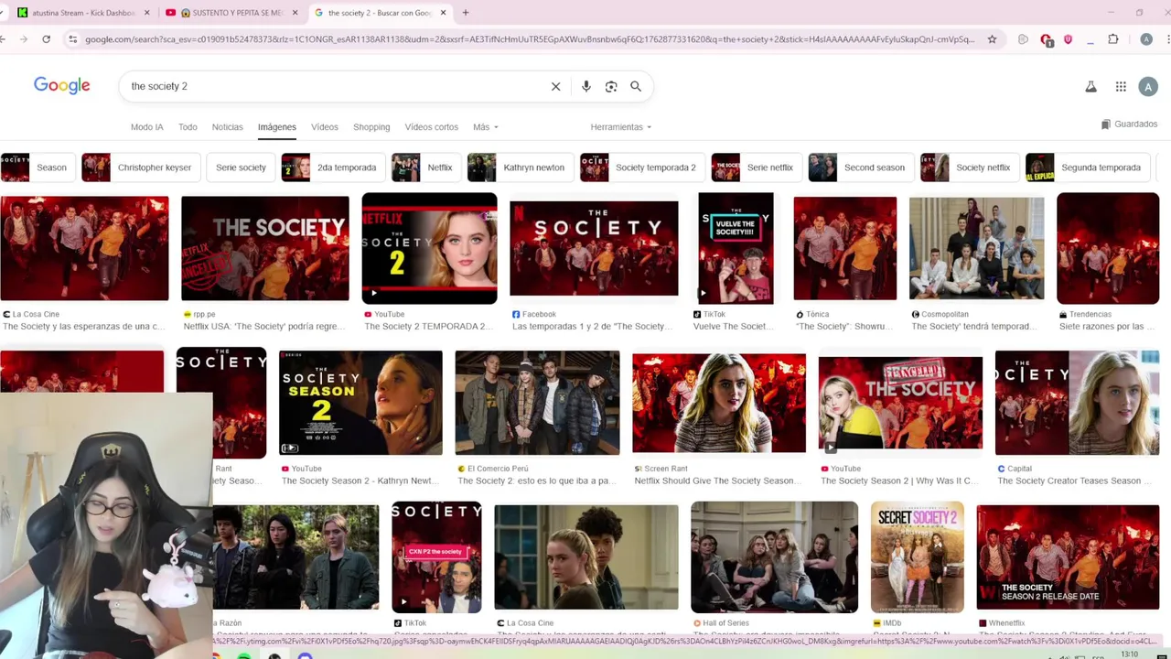Open the Google apps grid icon

pyautogui.click(x=1121, y=86)
